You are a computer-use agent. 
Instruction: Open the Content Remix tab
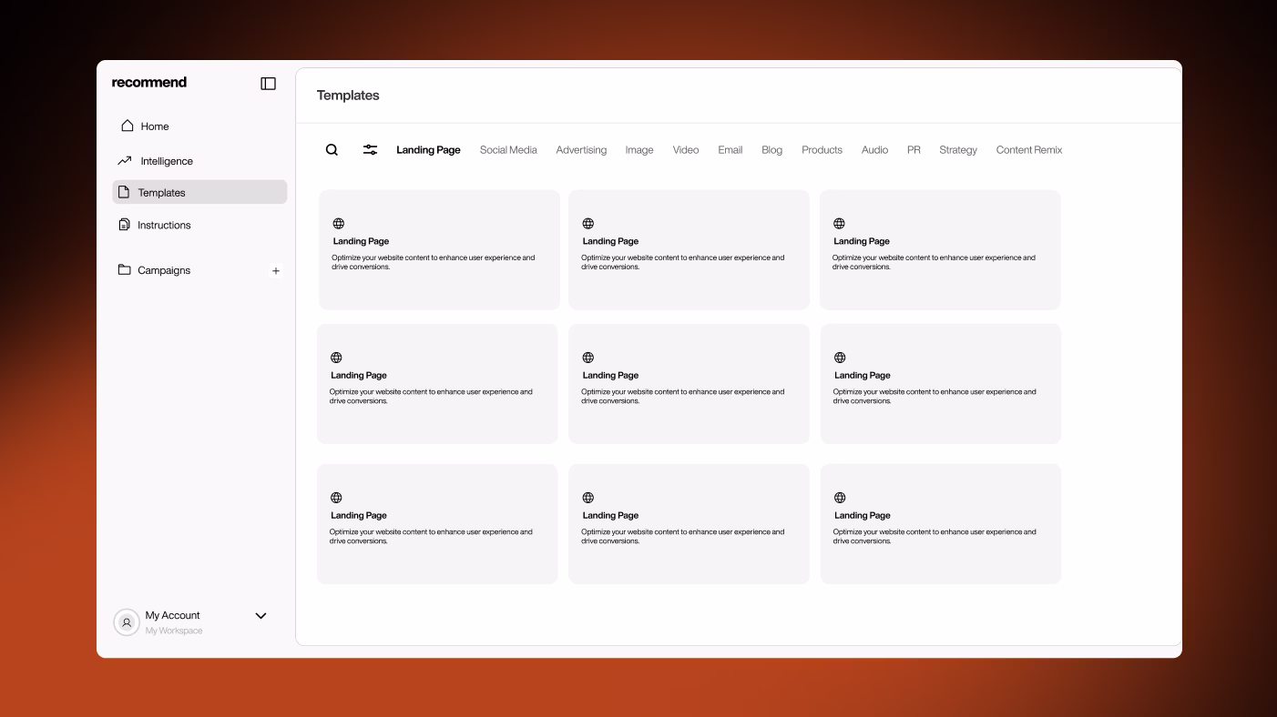point(1028,150)
